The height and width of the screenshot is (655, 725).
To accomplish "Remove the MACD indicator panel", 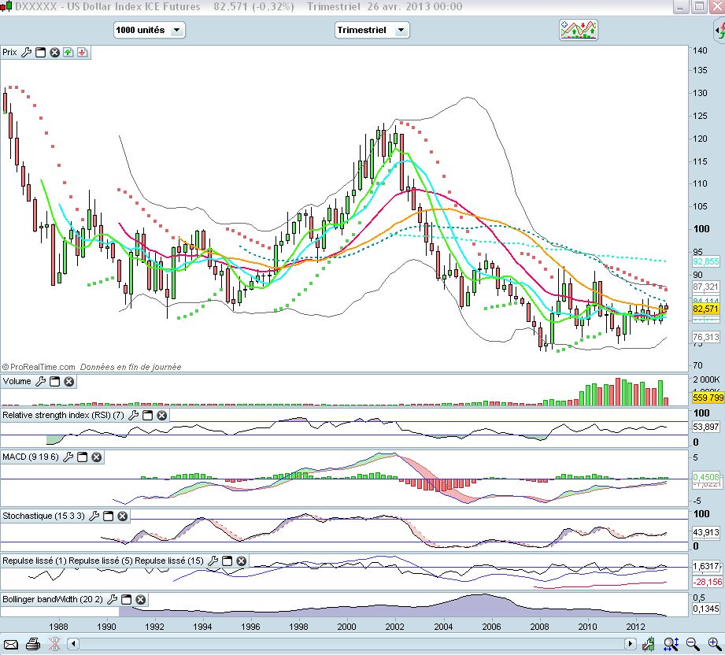I will tap(96, 457).
